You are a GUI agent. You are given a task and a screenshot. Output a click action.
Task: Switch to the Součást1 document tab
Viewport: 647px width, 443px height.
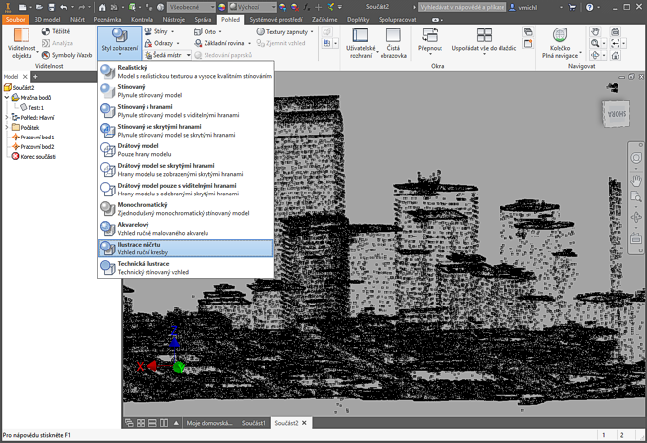pos(254,423)
